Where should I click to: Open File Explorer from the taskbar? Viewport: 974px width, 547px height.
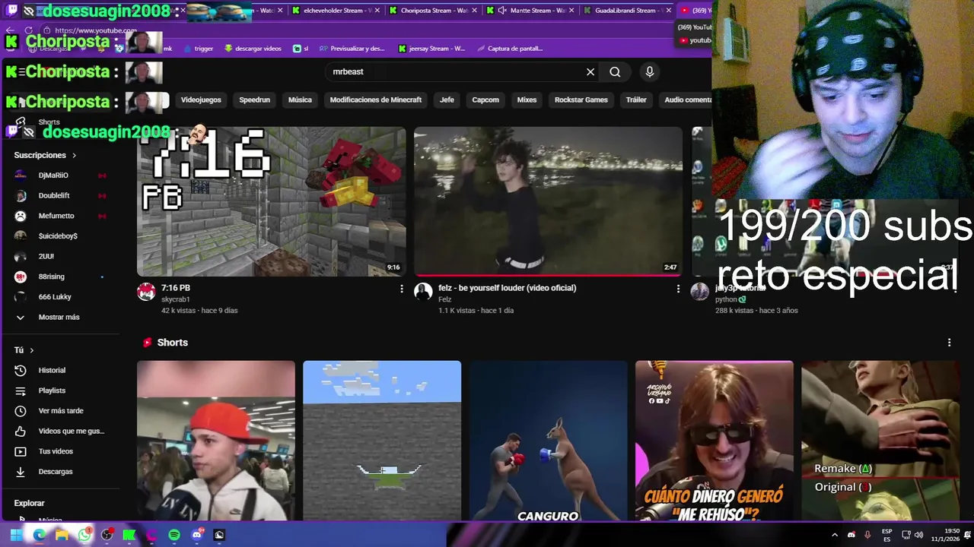[x=62, y=535]
